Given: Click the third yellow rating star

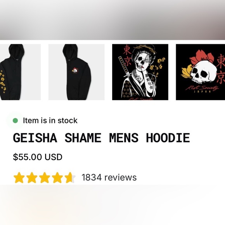Looking at the screenshot, I should tap(45, 178).
